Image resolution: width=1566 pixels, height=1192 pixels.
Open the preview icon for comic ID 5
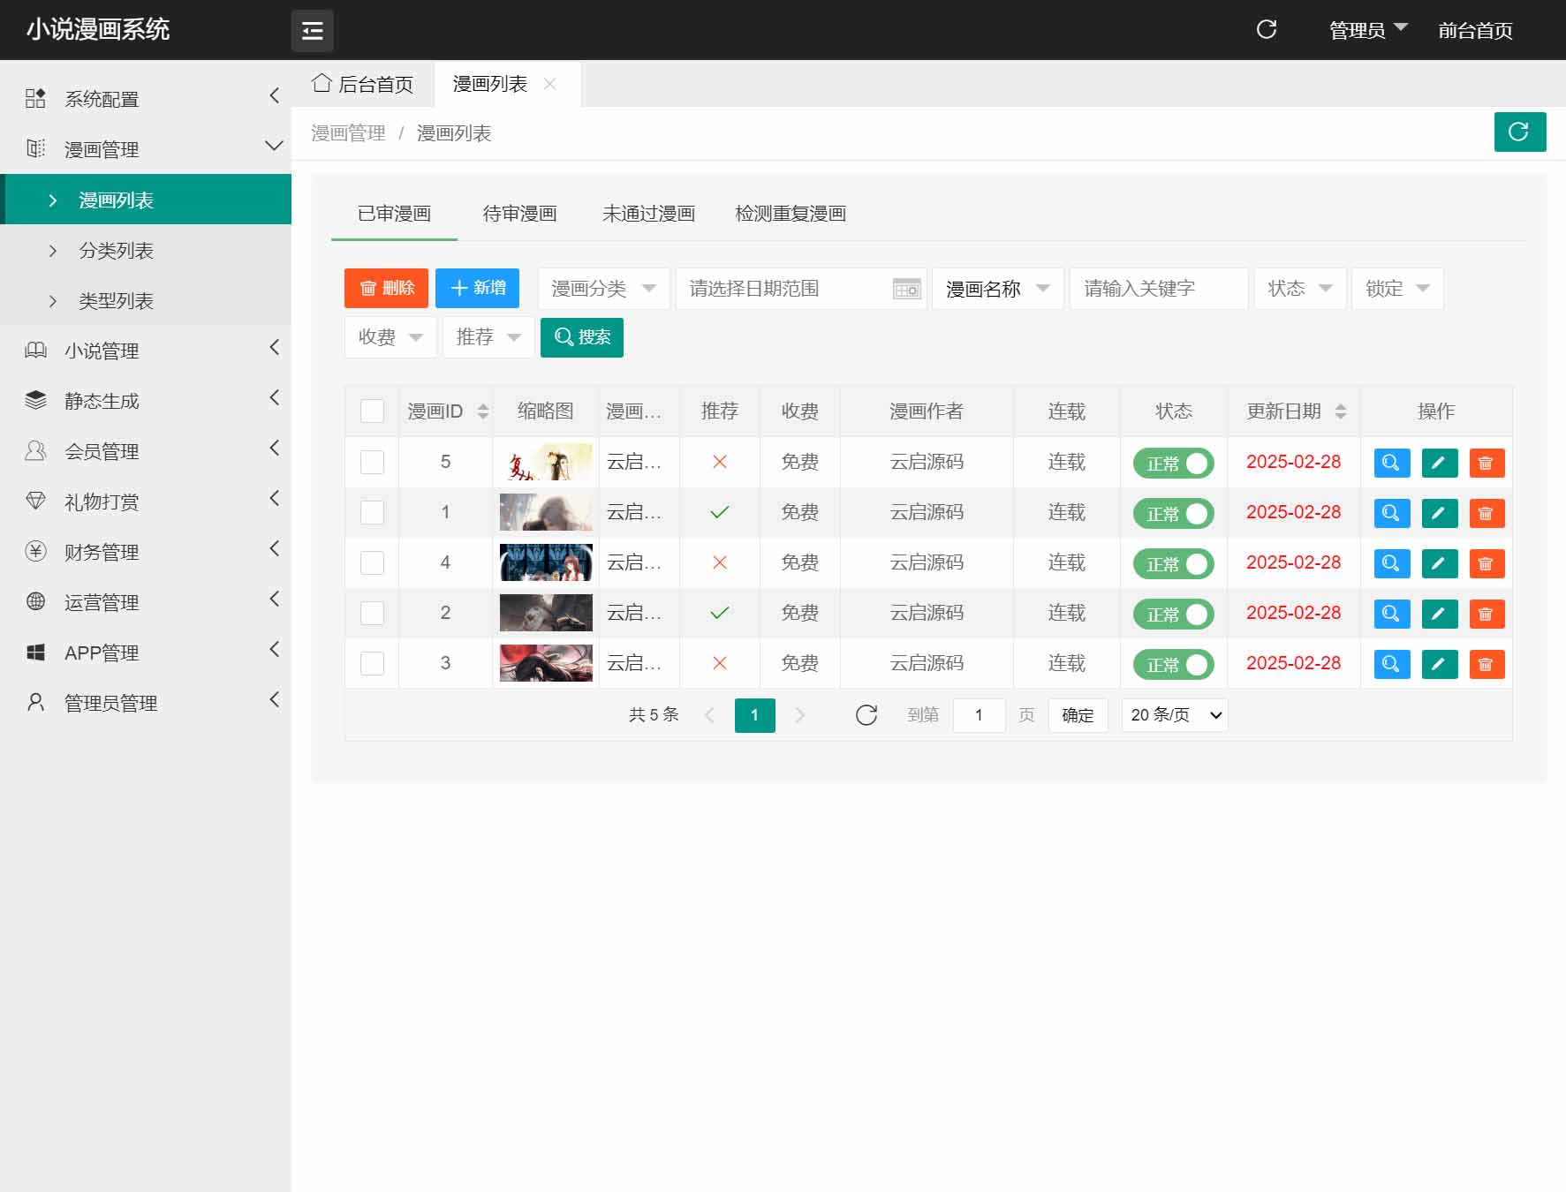coord(1391,462)
